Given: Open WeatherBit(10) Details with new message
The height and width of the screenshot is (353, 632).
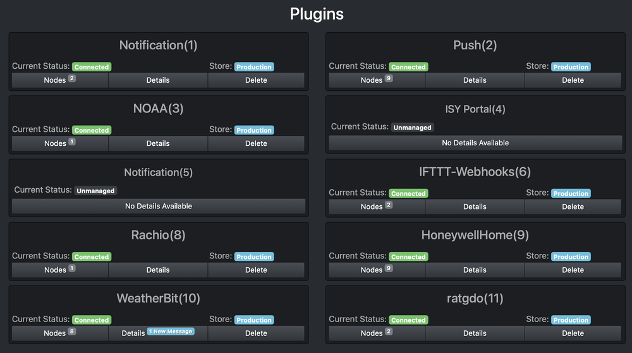Looking at the screenshot, I should [133, 333].
